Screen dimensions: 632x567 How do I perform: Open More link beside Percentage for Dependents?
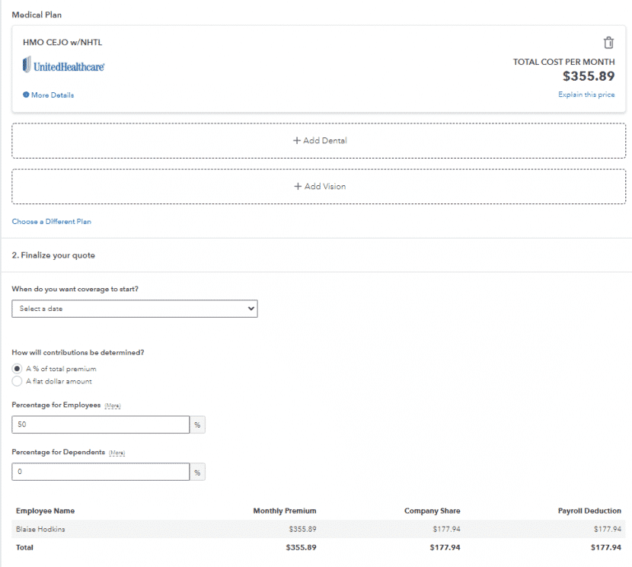[117, 453]
